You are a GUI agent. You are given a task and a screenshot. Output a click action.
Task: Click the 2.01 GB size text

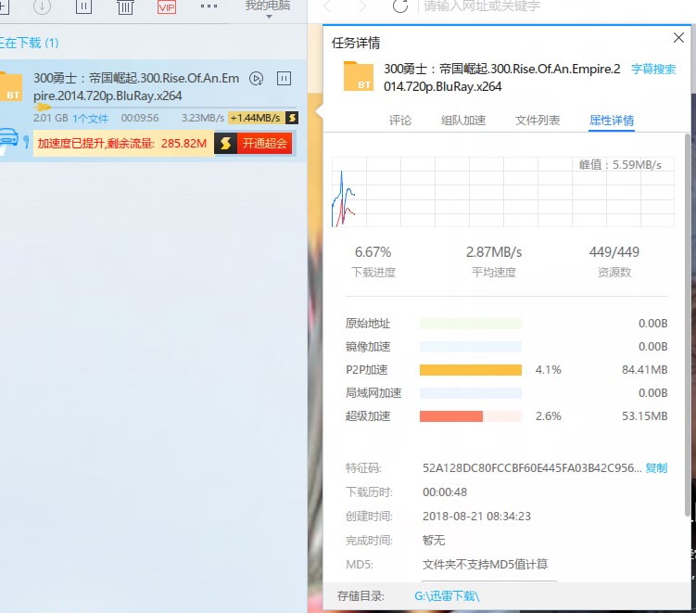[x=51, y=118]
